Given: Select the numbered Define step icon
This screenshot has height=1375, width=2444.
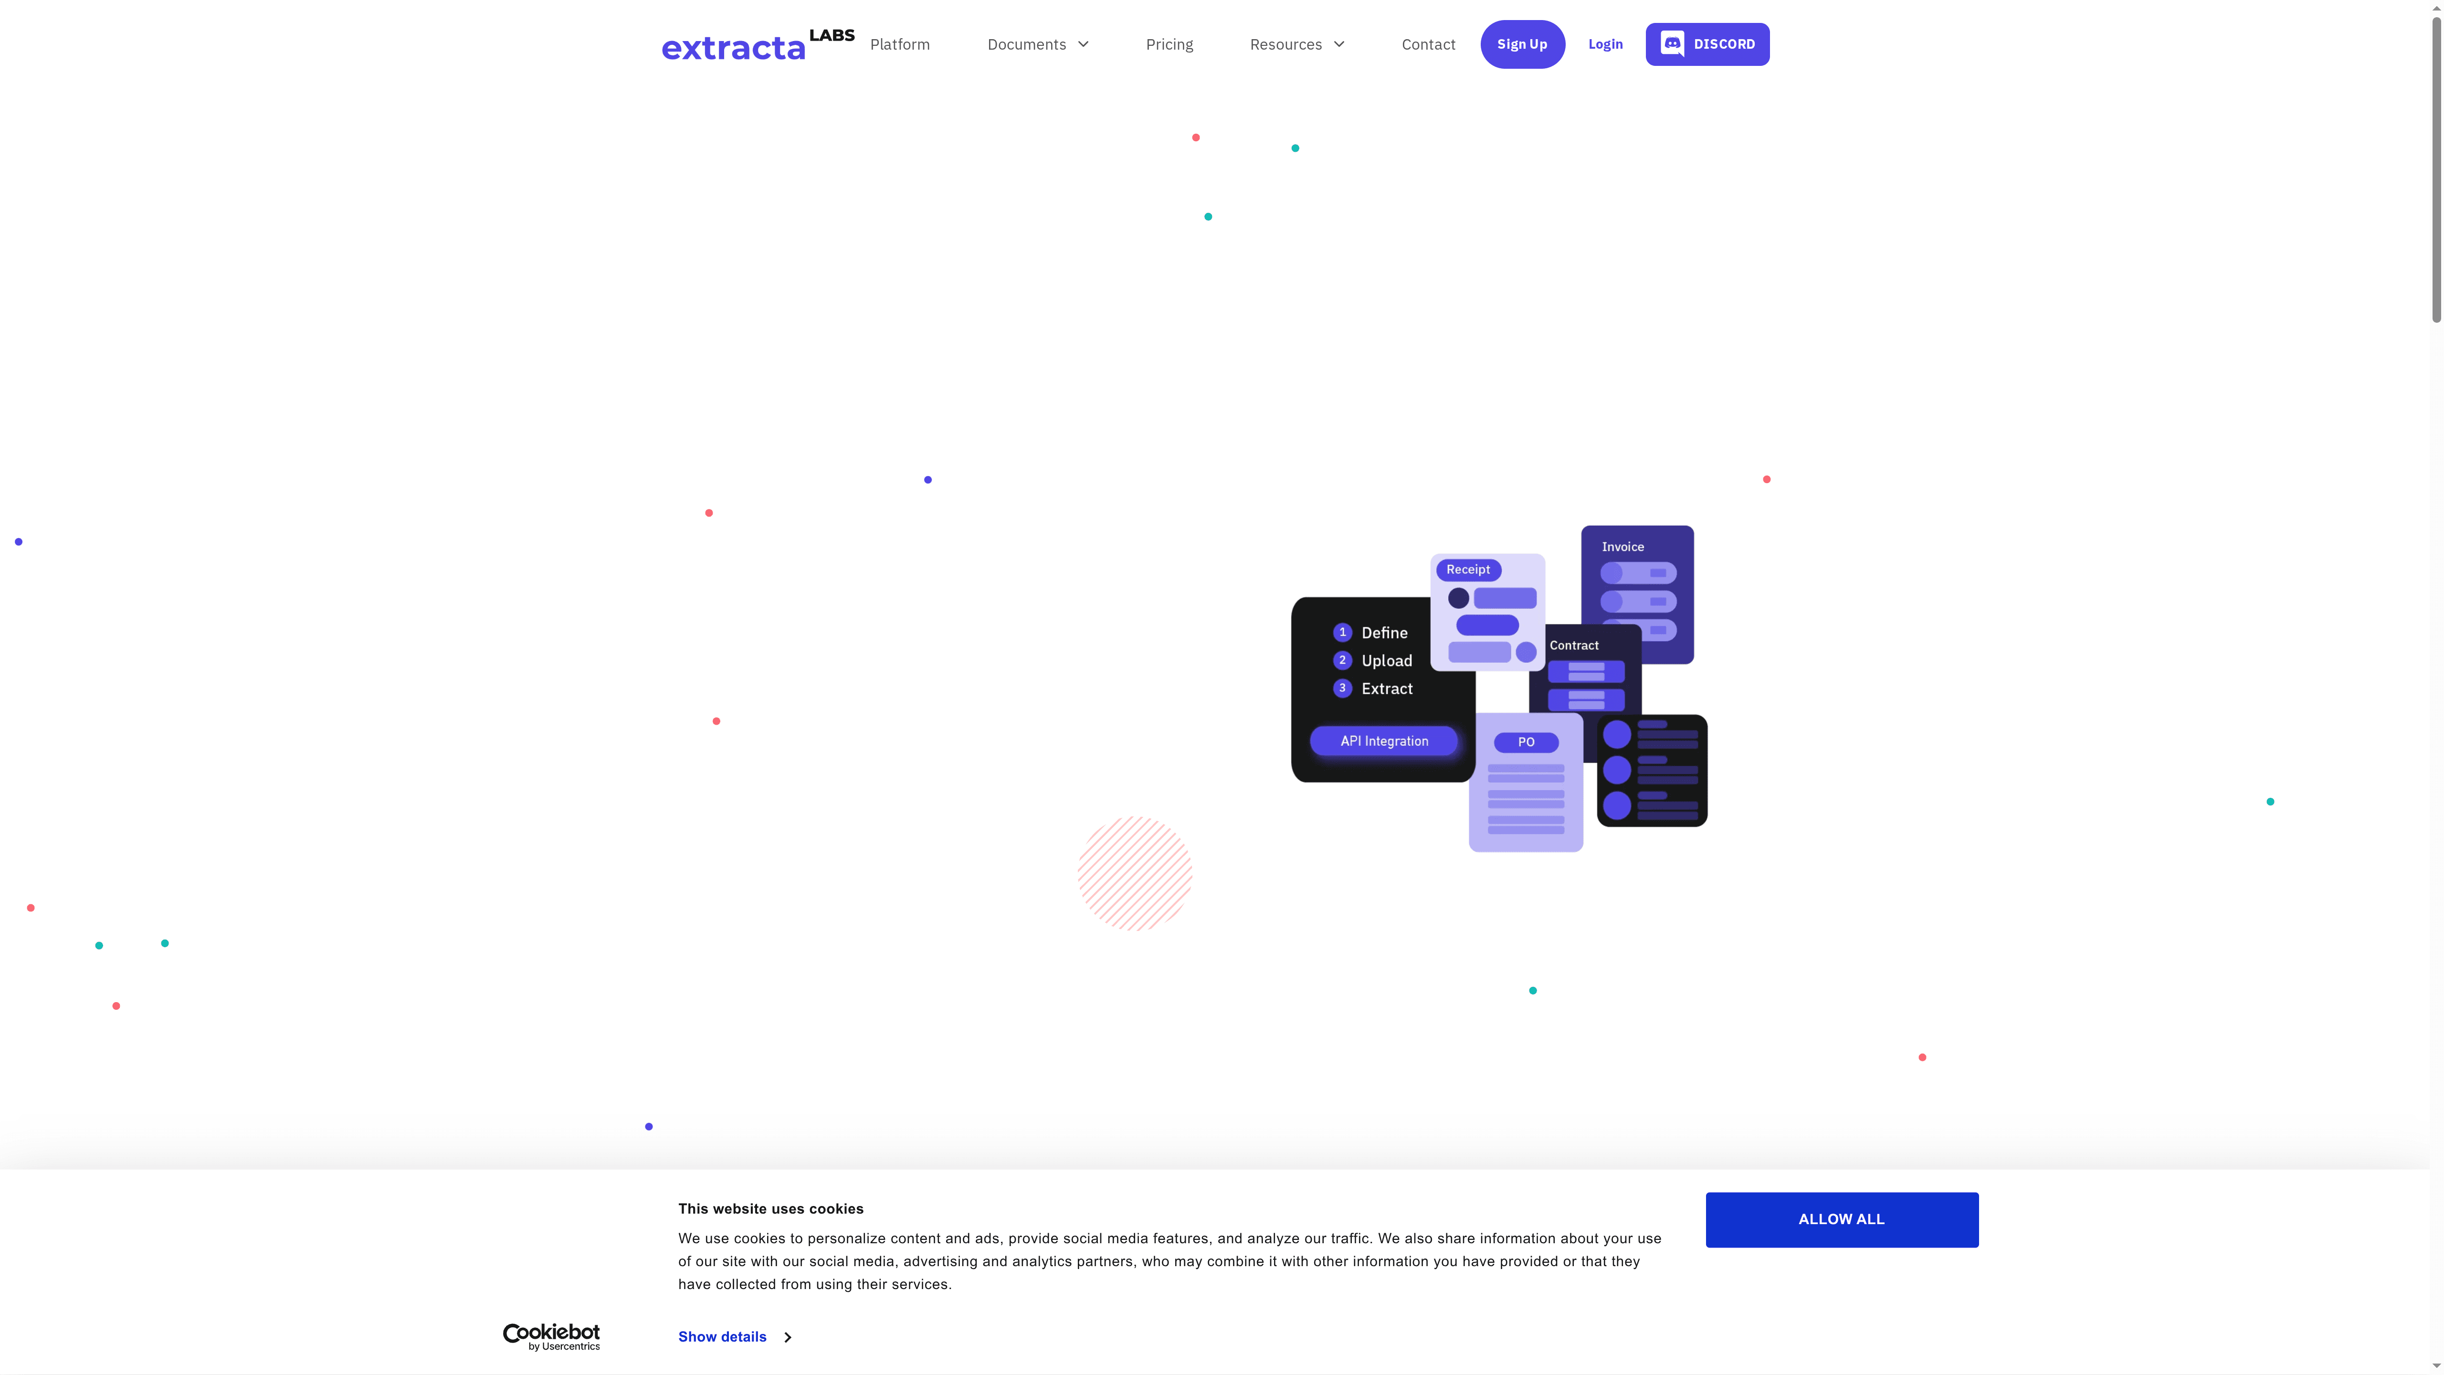Looking at the screenshot, I should [x=1342, y=632].
